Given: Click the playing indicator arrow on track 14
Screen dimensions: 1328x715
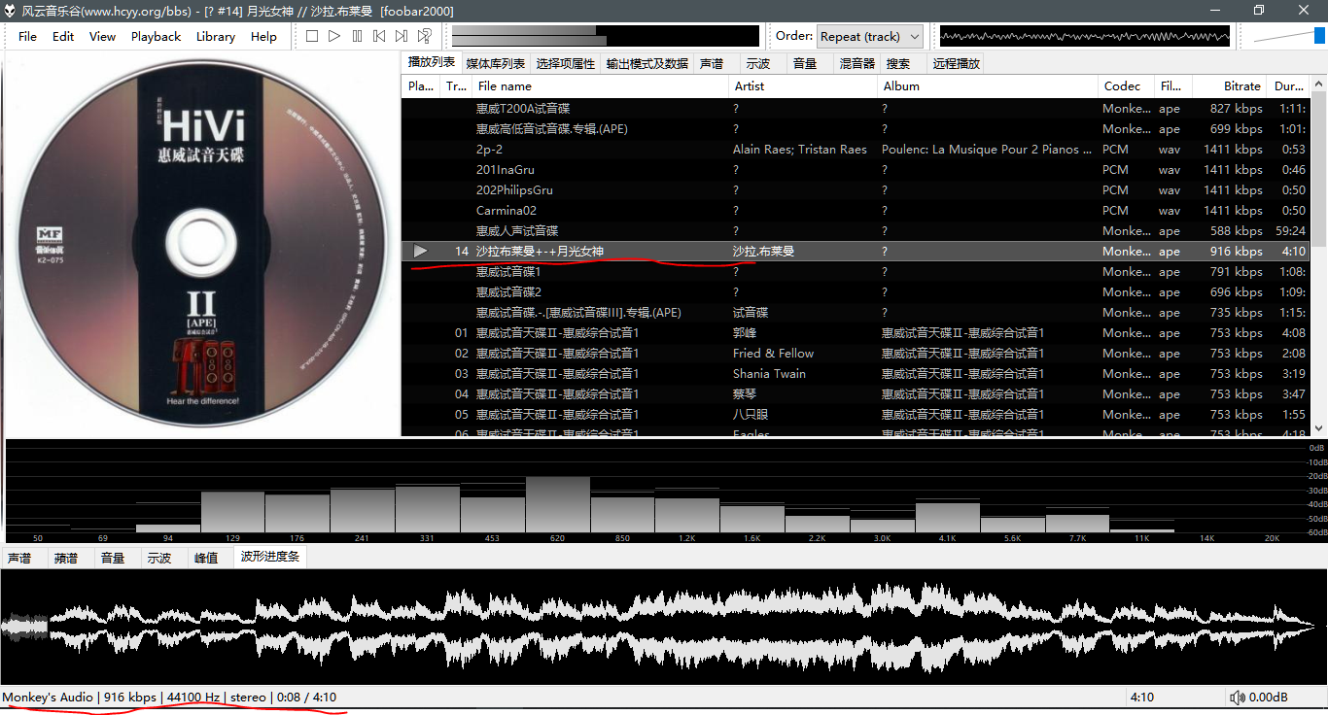Looking at the screenshot, I should tap(420, 252).
